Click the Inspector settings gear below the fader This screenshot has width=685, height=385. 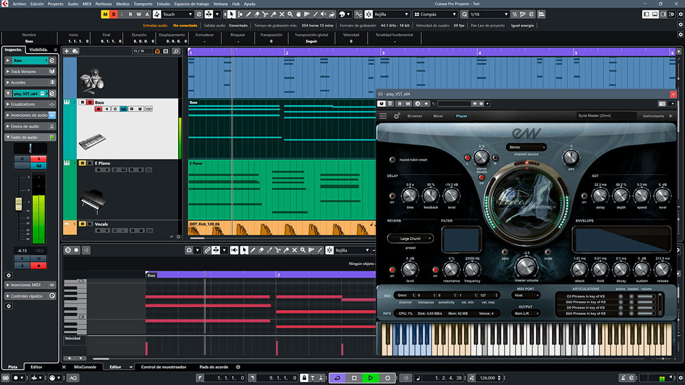point(9,275)
